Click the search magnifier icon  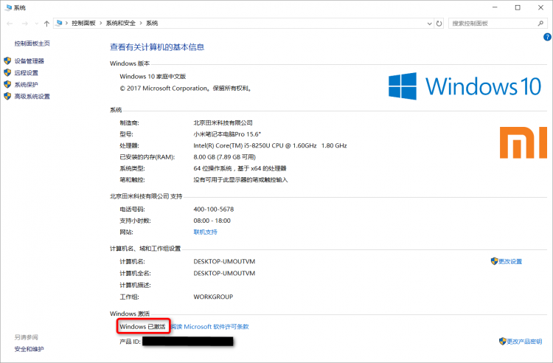click(540, 24)
